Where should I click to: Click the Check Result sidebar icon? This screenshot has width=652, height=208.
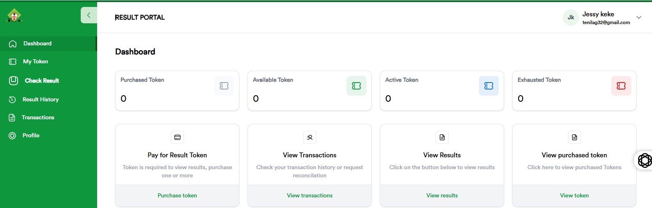coord(14,81)
